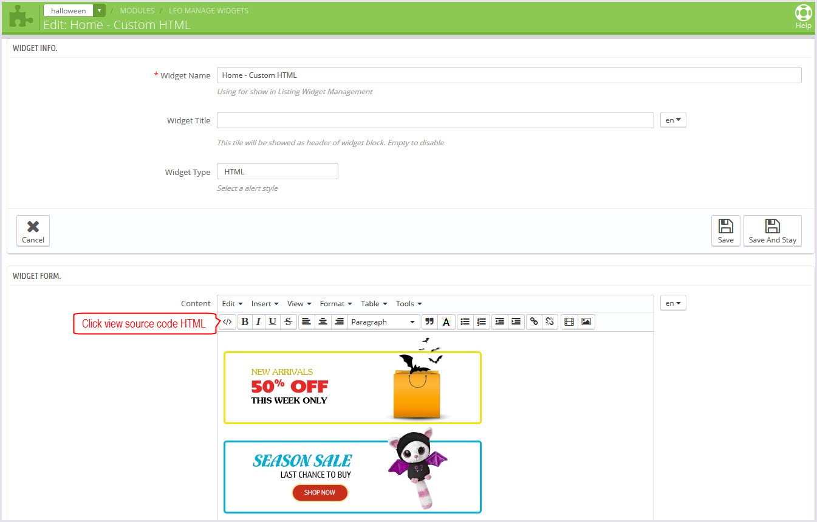
Task: Increase indent of the text
Action: (516, 322)
